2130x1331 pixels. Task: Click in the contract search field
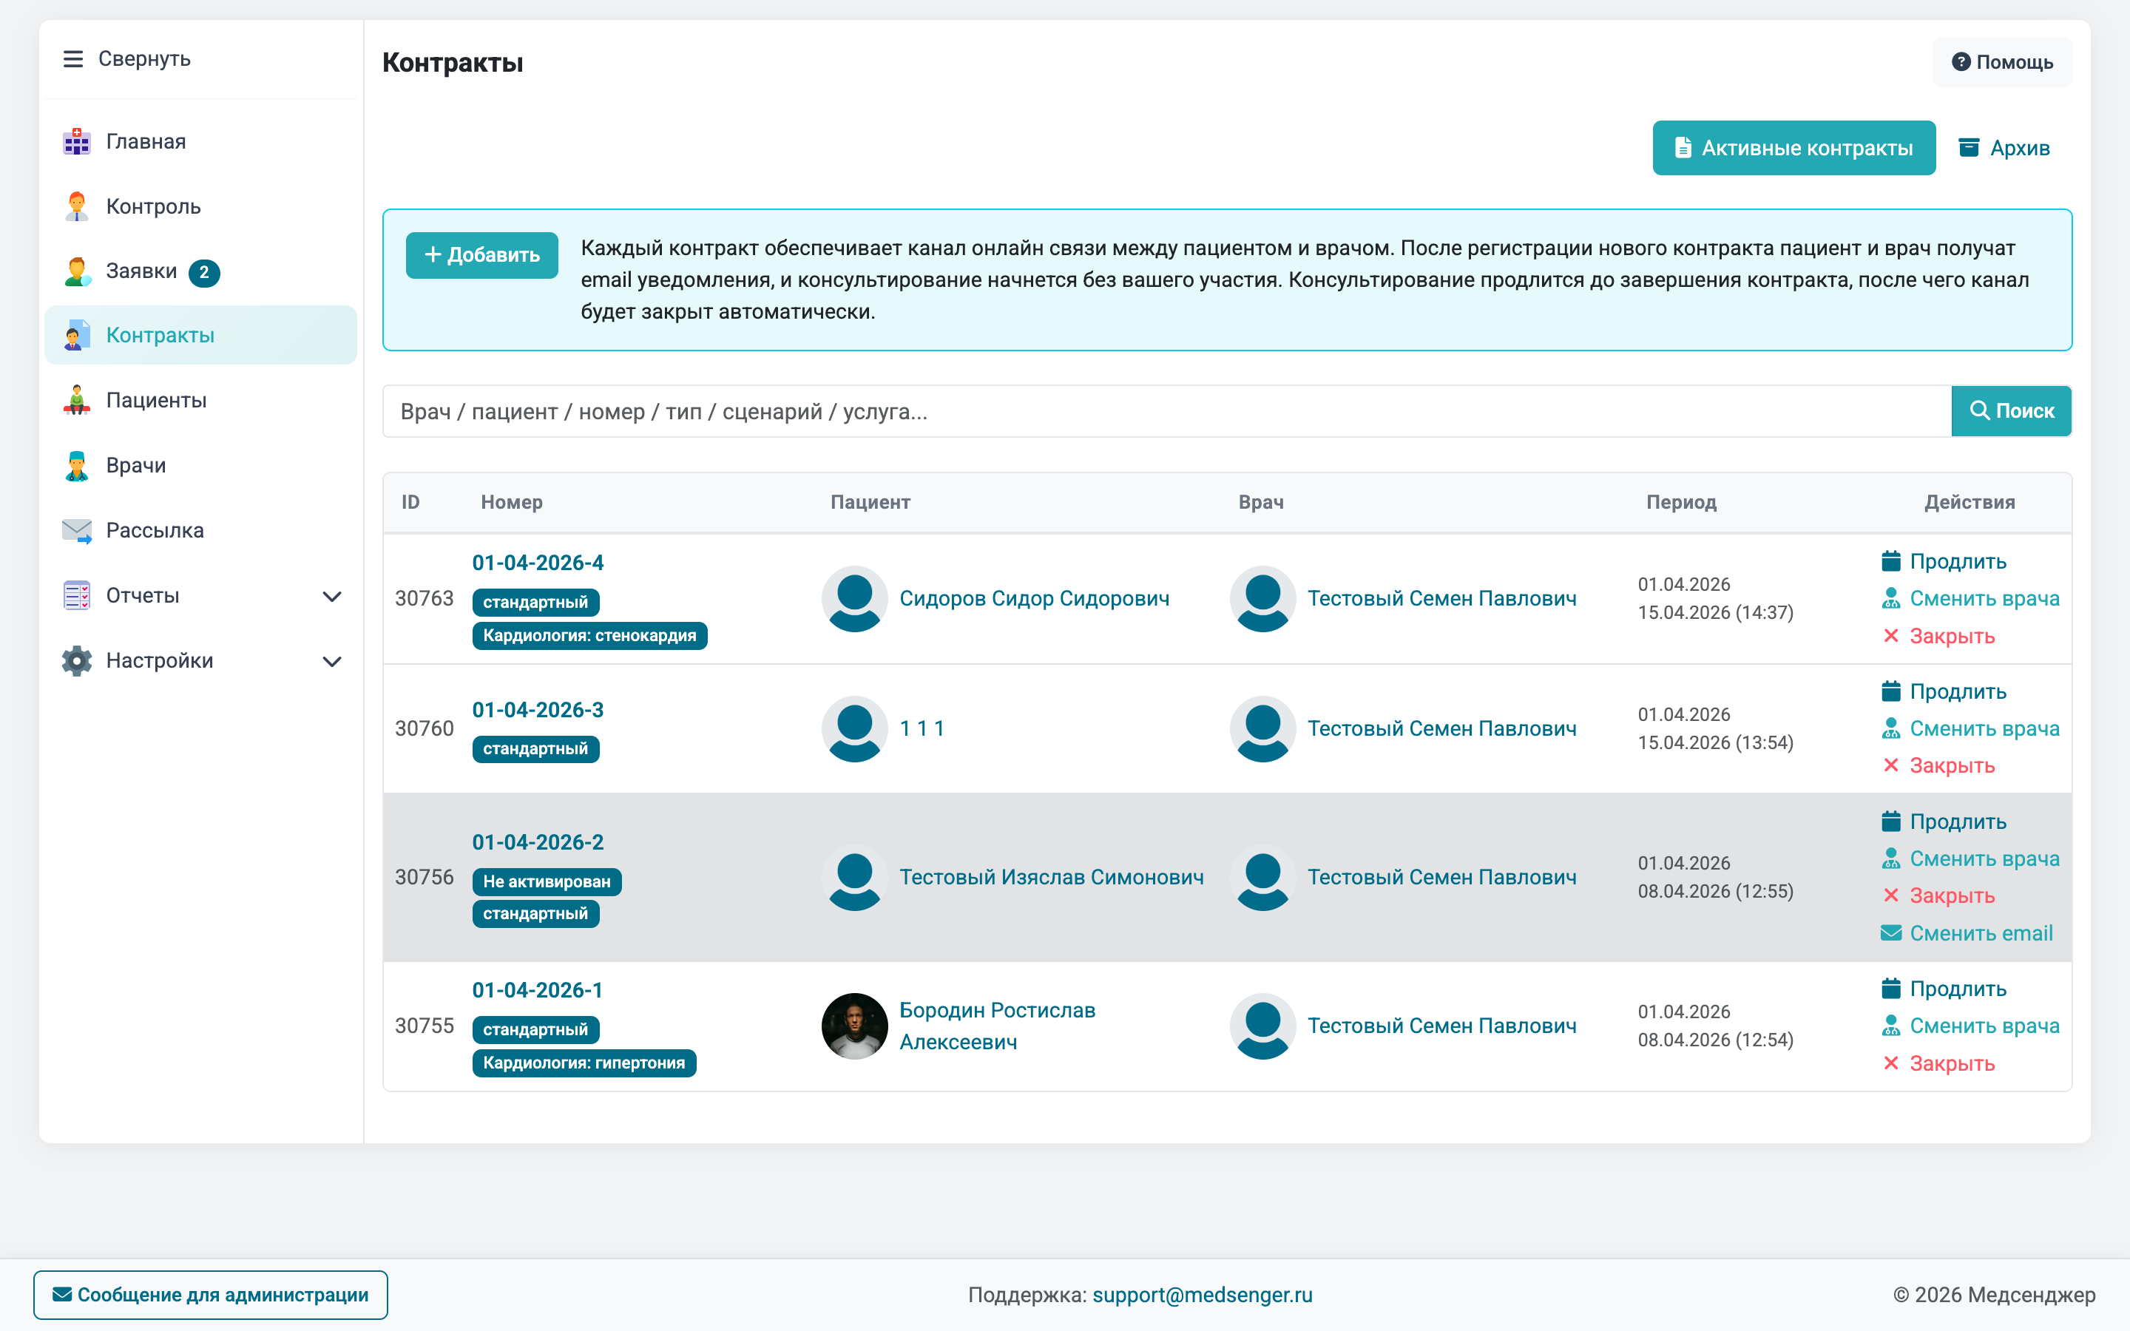tap(1167, 411)
